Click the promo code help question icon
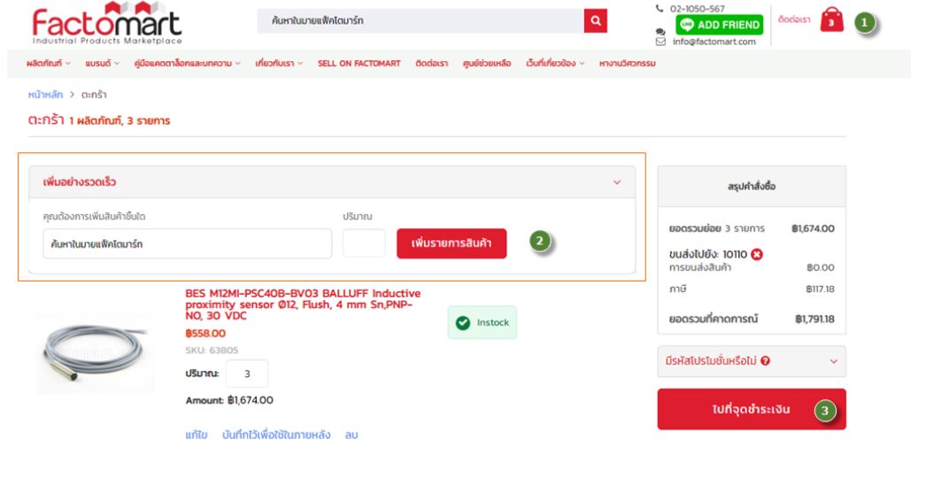The width and height of the screenshot is (926, 486). tap(766, 361)
